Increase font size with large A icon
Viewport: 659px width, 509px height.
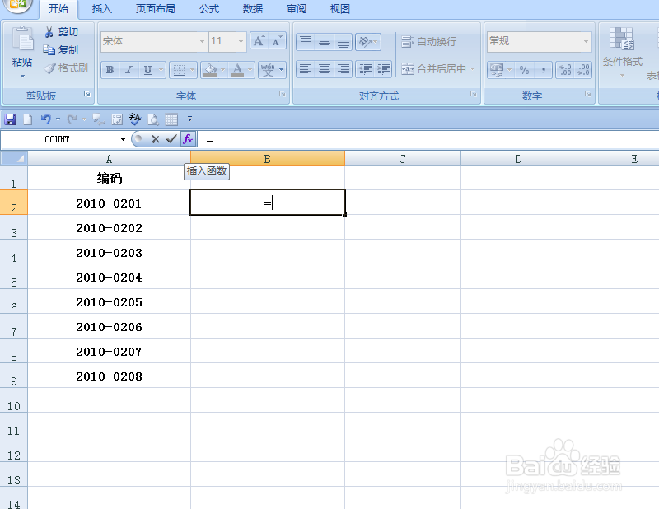coord(259,41)
